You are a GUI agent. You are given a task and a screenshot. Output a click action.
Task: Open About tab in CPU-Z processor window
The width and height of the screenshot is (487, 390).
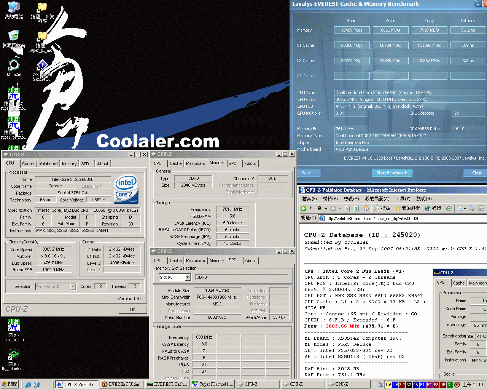pyautogui.click(x=103, y=164)
